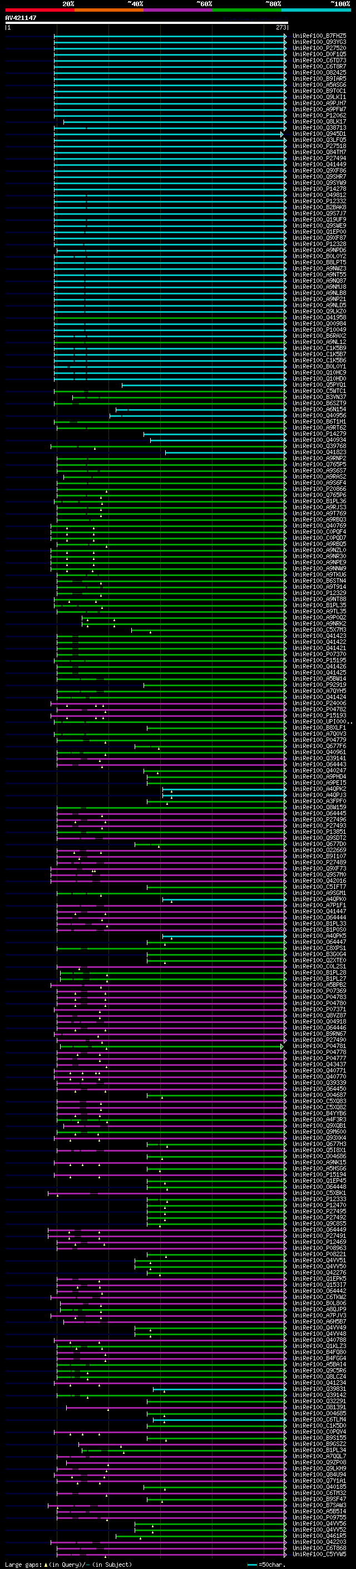Click the cyan alignment bar for UniRef100_O82425
The width and height of the screenshot is (356, 1569).
tap(170, 72)
